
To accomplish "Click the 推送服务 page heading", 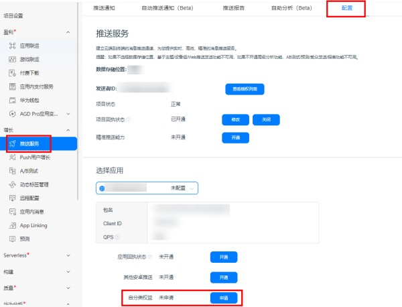I will [x=113, y=34].
